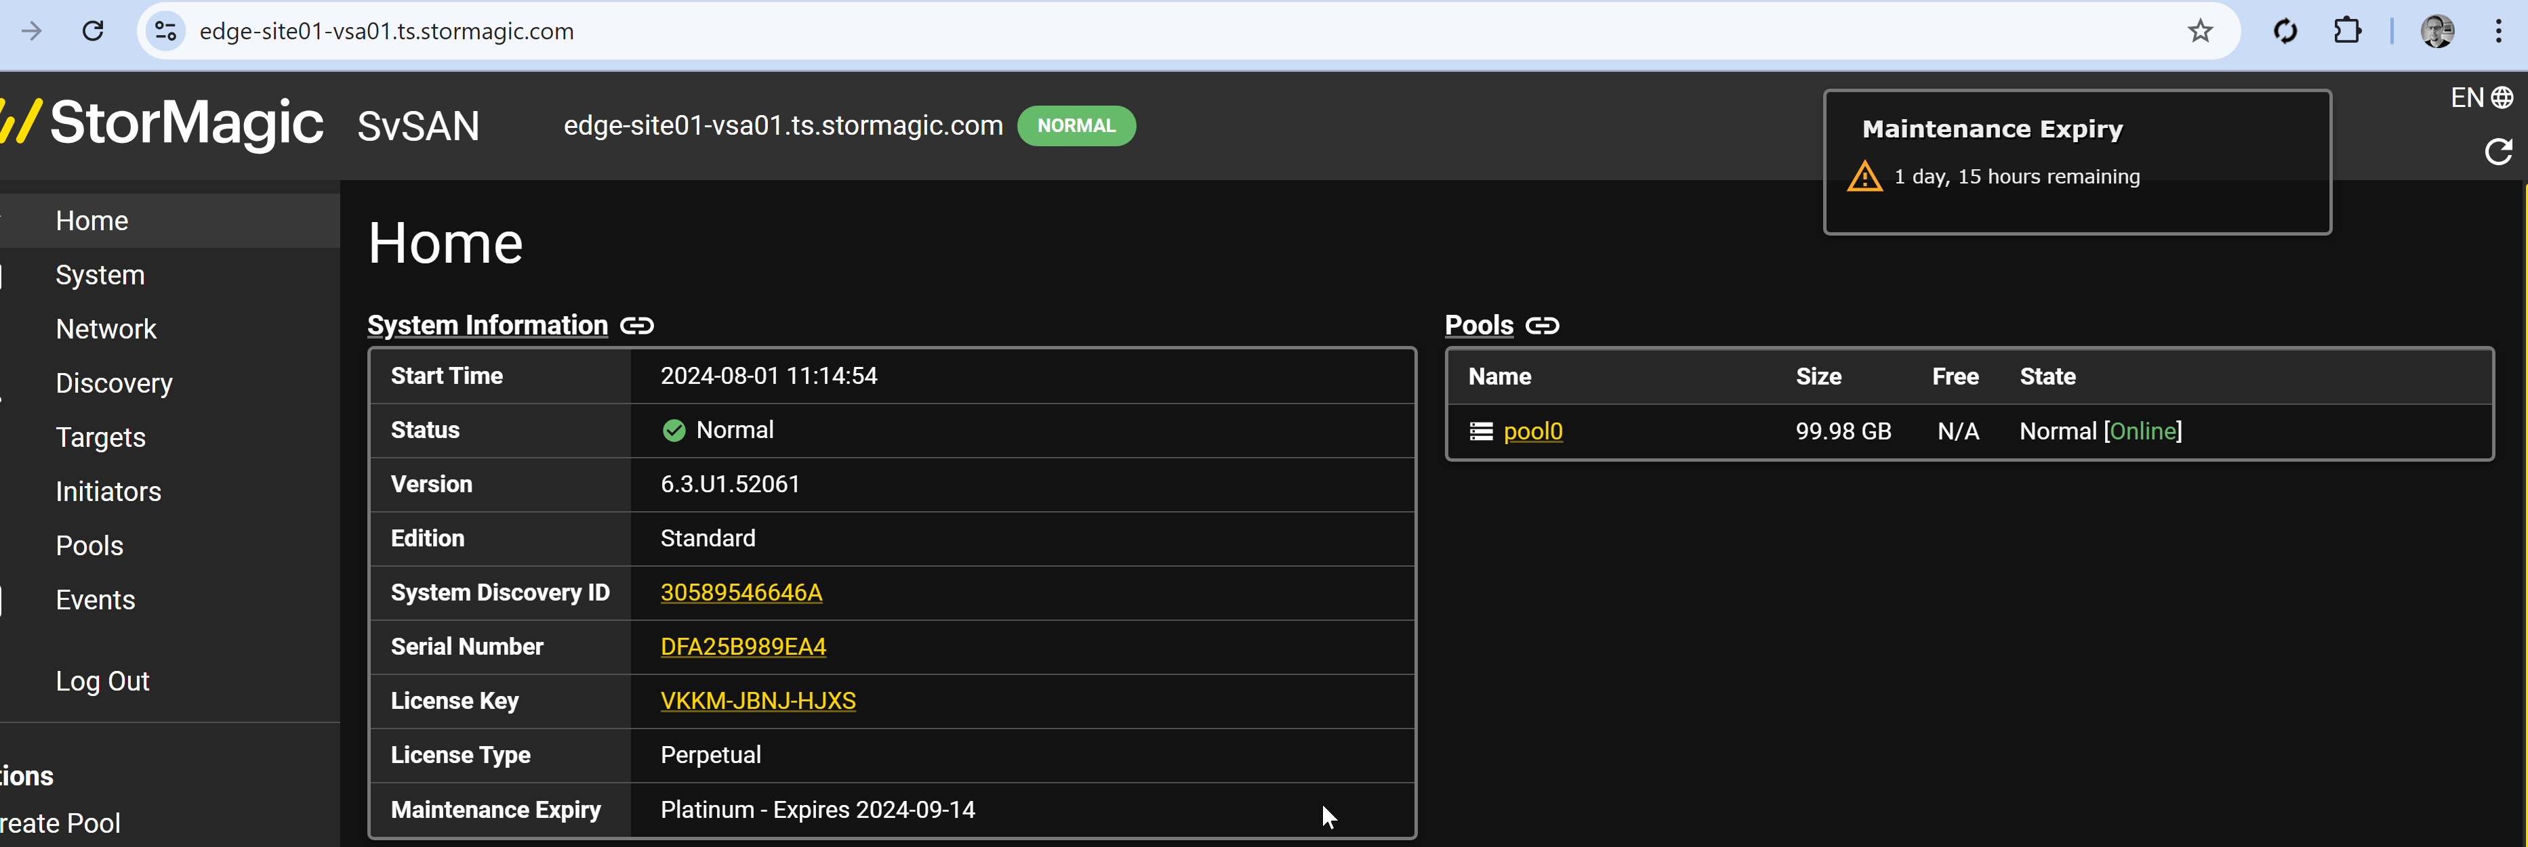Open site information icon in address bar
The image size is (2528, 847).
(x=166, y=31)
